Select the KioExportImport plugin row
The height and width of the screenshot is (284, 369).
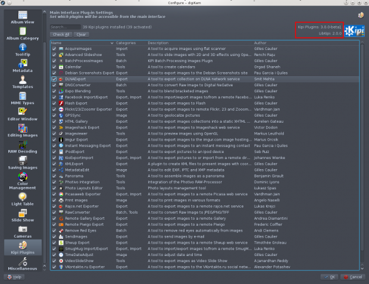pyautogui.click(x=205, y=158)
